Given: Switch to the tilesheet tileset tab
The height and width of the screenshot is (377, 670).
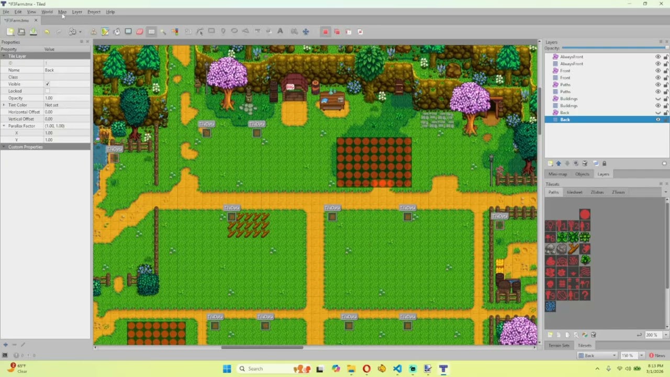Looking at the screenshot, I should (574, 192).
